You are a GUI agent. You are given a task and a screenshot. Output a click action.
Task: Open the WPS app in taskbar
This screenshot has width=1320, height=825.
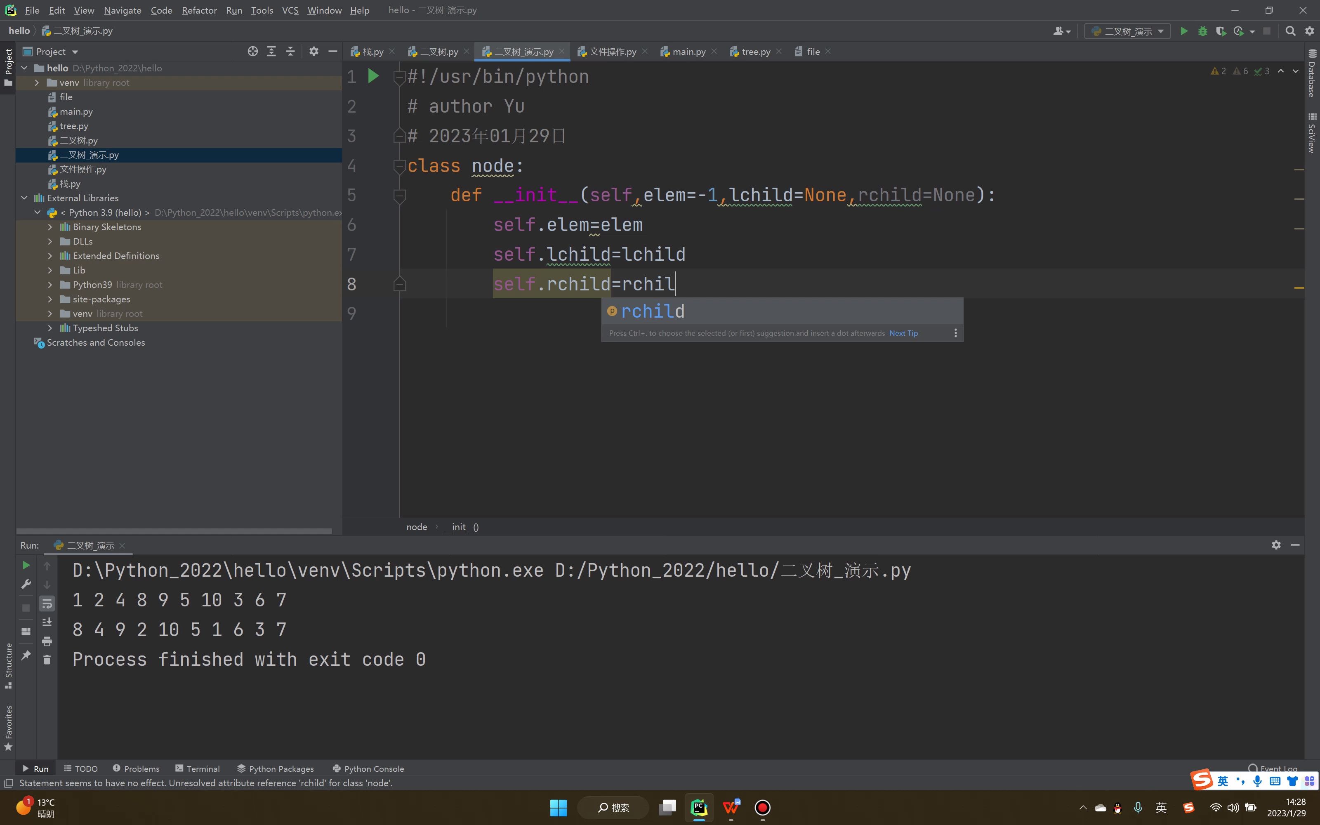[x=731, y=808]
